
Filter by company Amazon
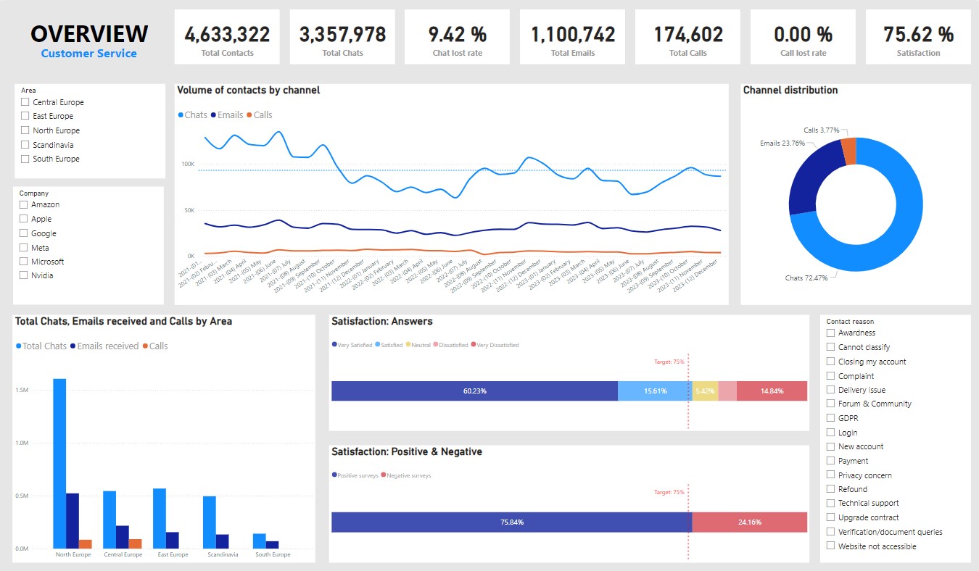coord(24,205)
